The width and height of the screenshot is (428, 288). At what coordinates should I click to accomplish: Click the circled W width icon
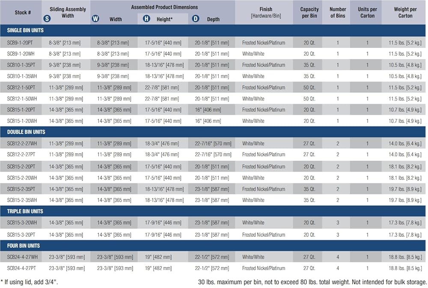click(x=95, y=19)
